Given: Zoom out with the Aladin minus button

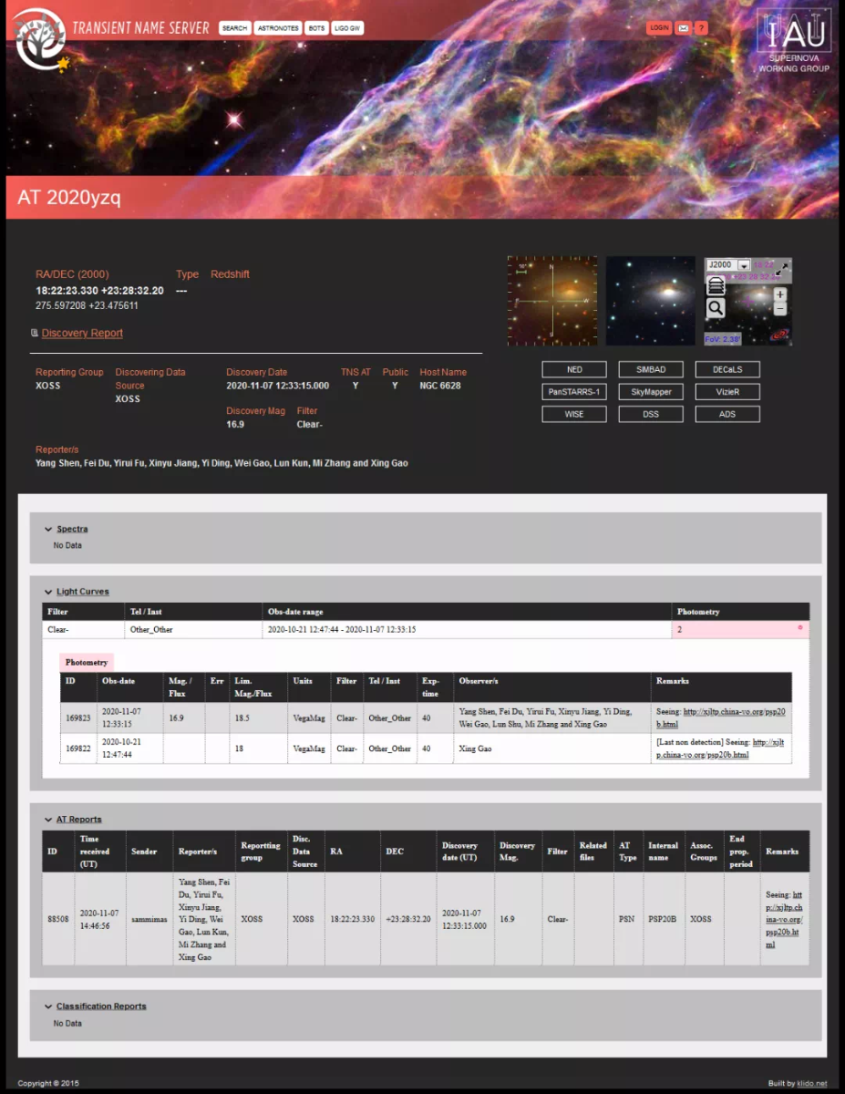Looking at the screenshot, I should [780, 309].
